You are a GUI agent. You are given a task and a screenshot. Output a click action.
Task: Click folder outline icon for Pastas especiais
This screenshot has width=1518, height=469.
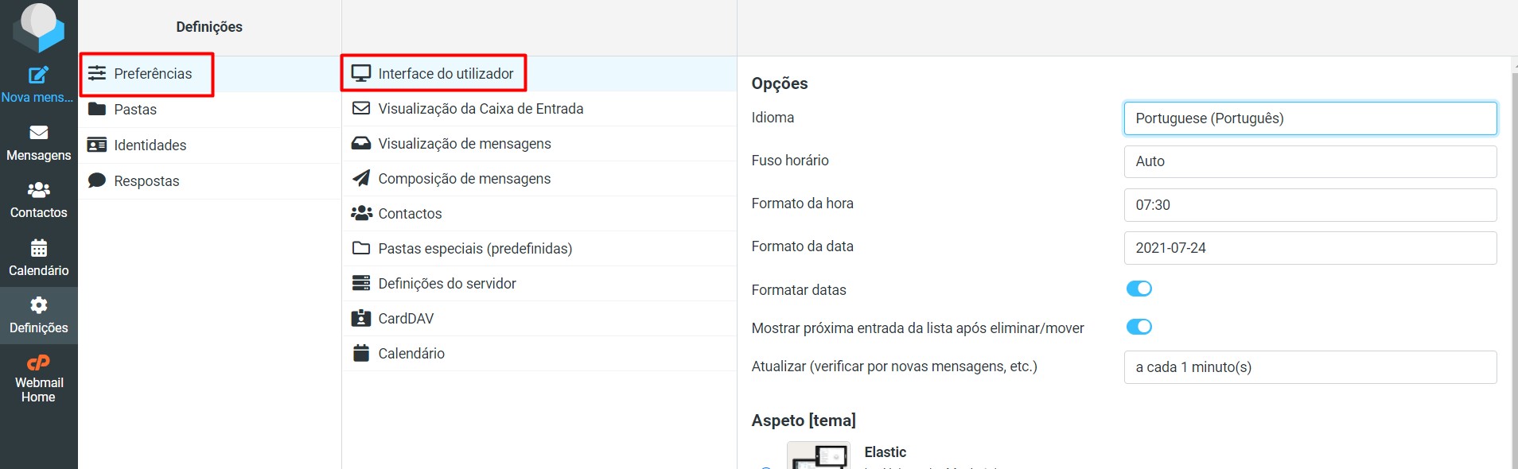[x=361, y=248]
